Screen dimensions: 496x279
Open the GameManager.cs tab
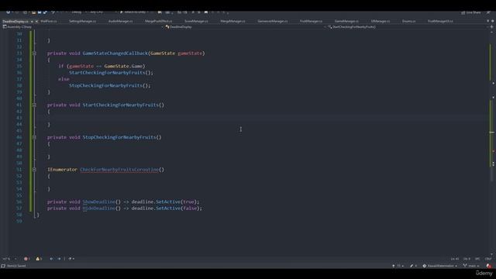[x=346, y=21]
